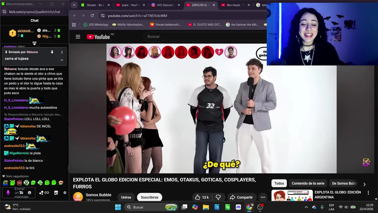Open site info icon beside youtube.com URL
The width and height of the screenshot is (378, 213).
[x=102, y=16]
